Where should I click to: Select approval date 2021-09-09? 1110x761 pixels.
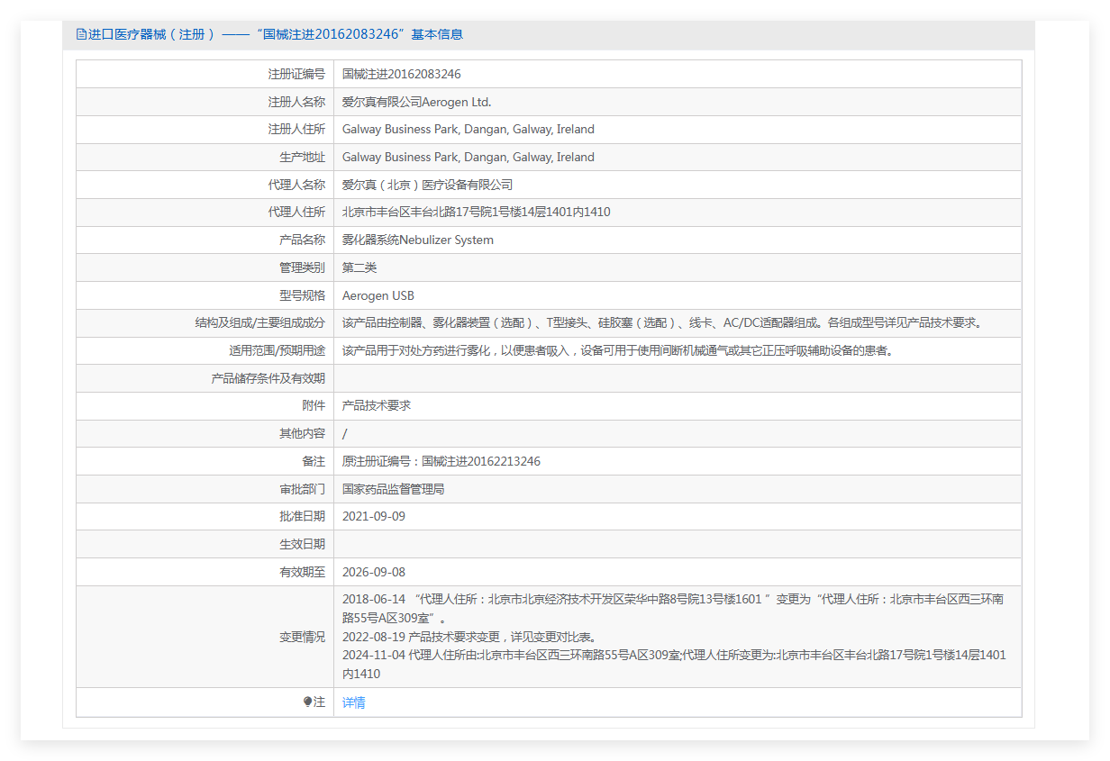tap(374, 517)
